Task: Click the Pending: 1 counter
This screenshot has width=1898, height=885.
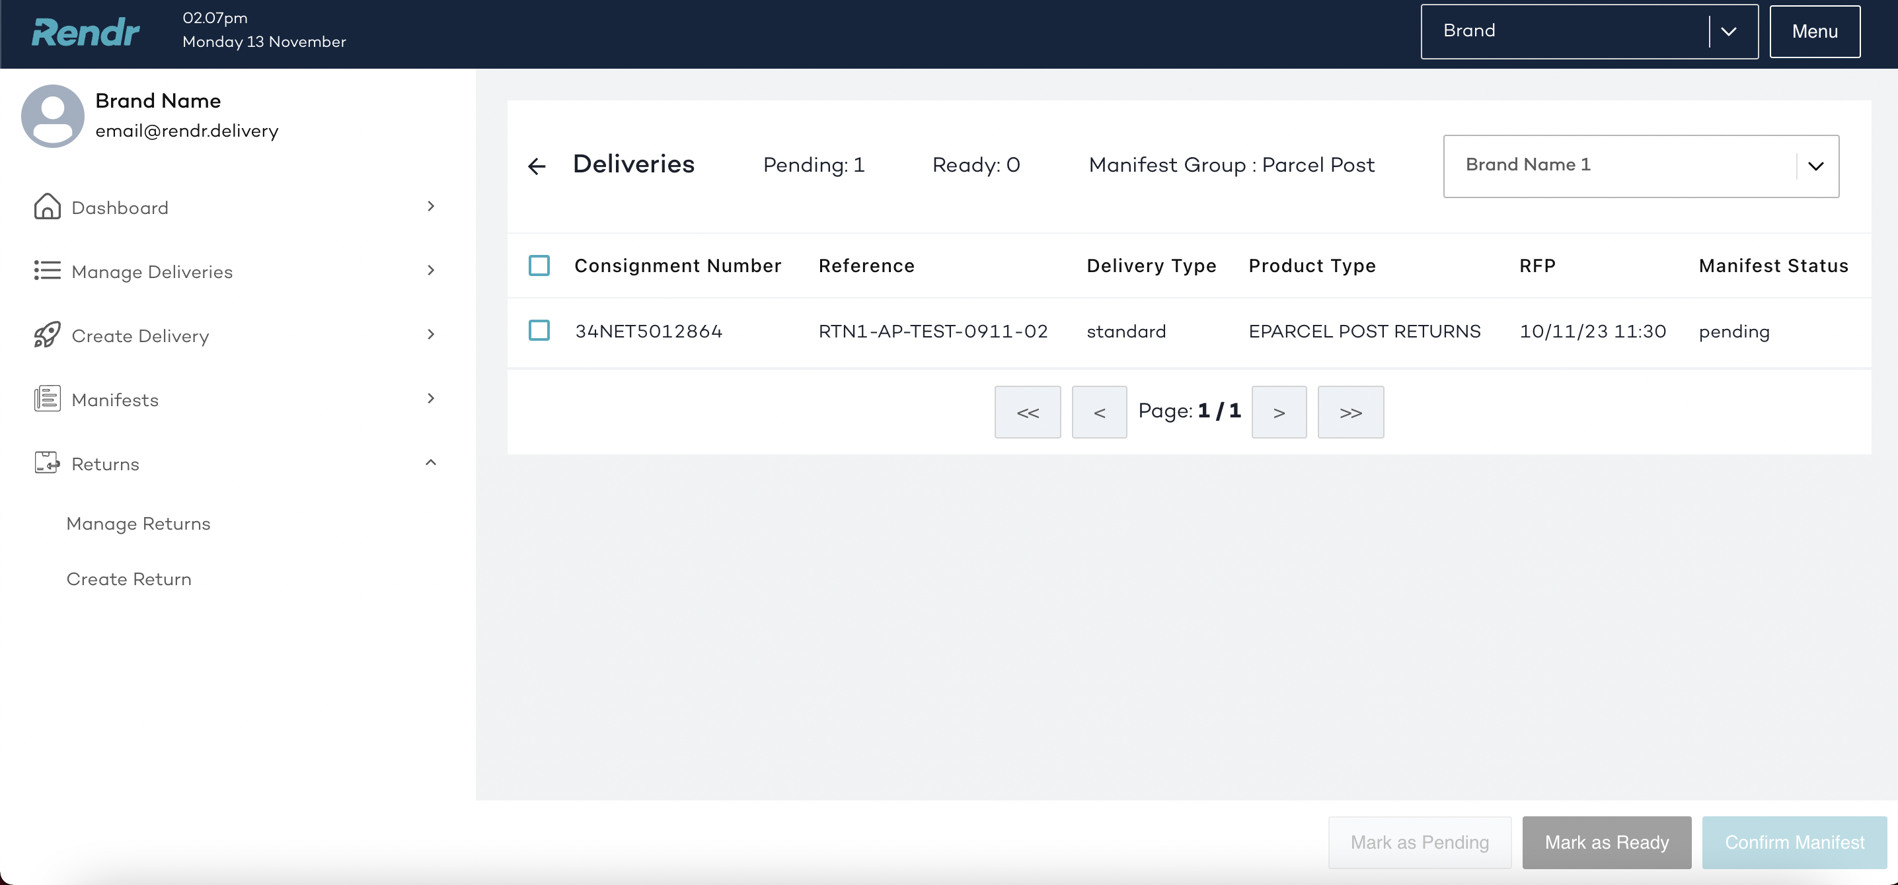Action: pyautogui.click(x=814, y=166)
